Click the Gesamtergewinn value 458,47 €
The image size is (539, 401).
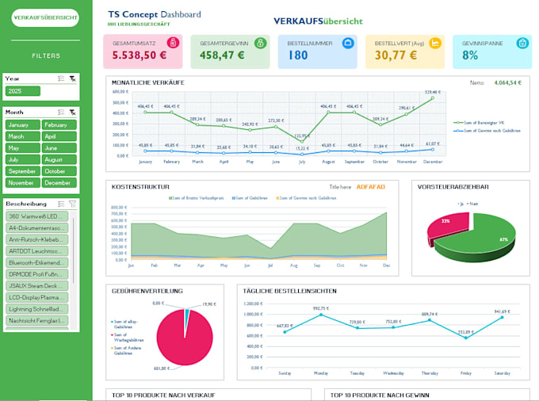[222, 55]
